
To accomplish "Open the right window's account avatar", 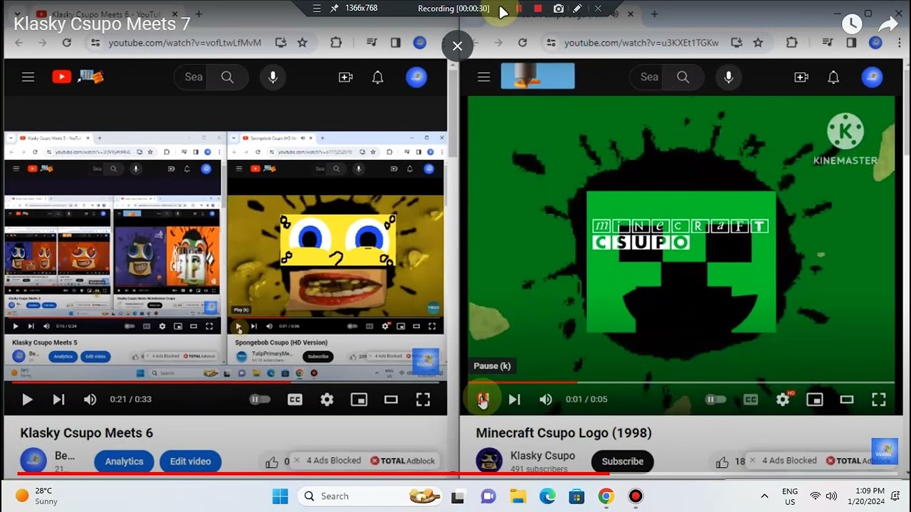I will click(872, 77).
